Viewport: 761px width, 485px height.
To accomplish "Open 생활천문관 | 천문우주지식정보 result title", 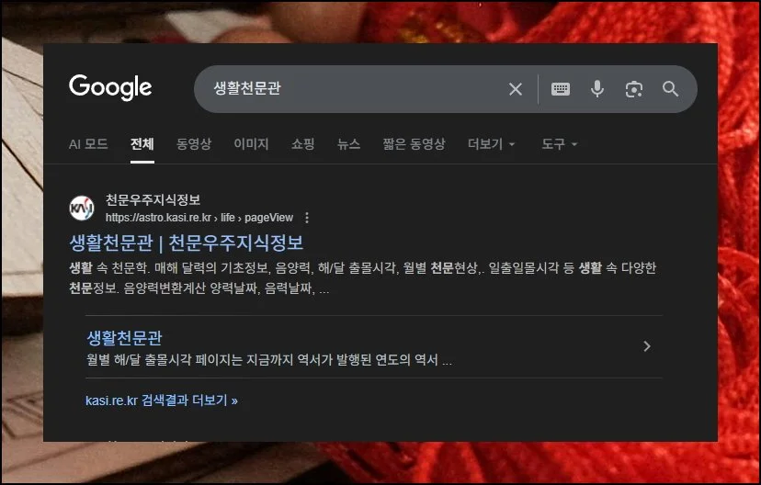I will [x=187, y=243].
